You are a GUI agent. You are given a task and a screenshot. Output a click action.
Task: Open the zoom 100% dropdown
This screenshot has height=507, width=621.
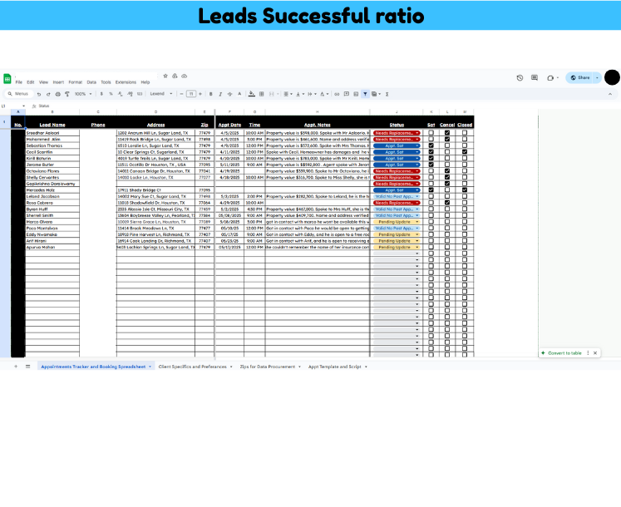[x=84, y=94]
